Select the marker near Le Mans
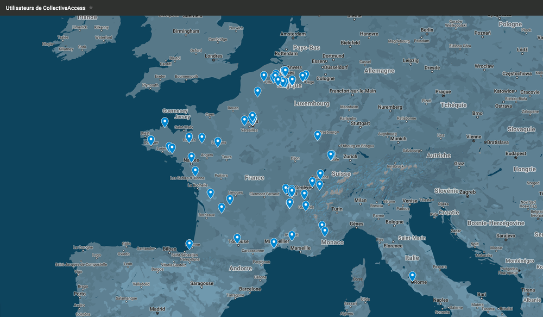This screenshot has width=543, height=317. point(218,141)
